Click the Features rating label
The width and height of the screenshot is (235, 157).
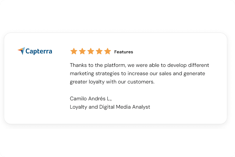[123, 52]
